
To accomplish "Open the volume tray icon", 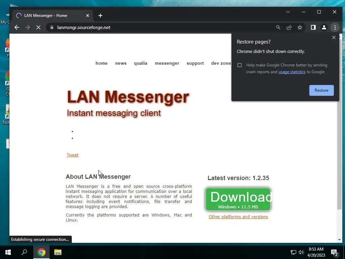I will [301, 252].
